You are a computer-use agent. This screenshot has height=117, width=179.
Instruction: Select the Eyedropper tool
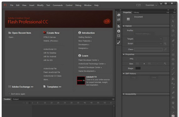point(173,88)
